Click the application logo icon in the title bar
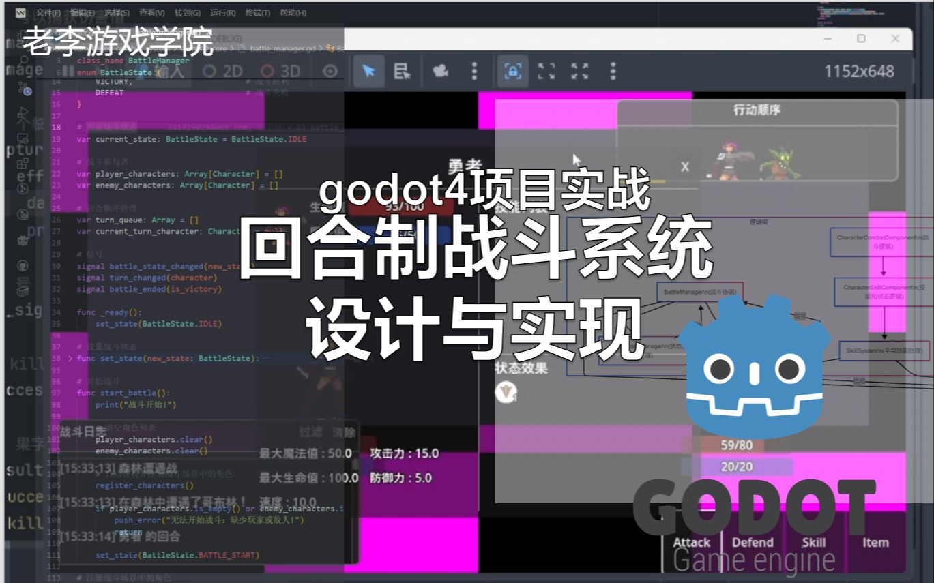 [22, 12]
